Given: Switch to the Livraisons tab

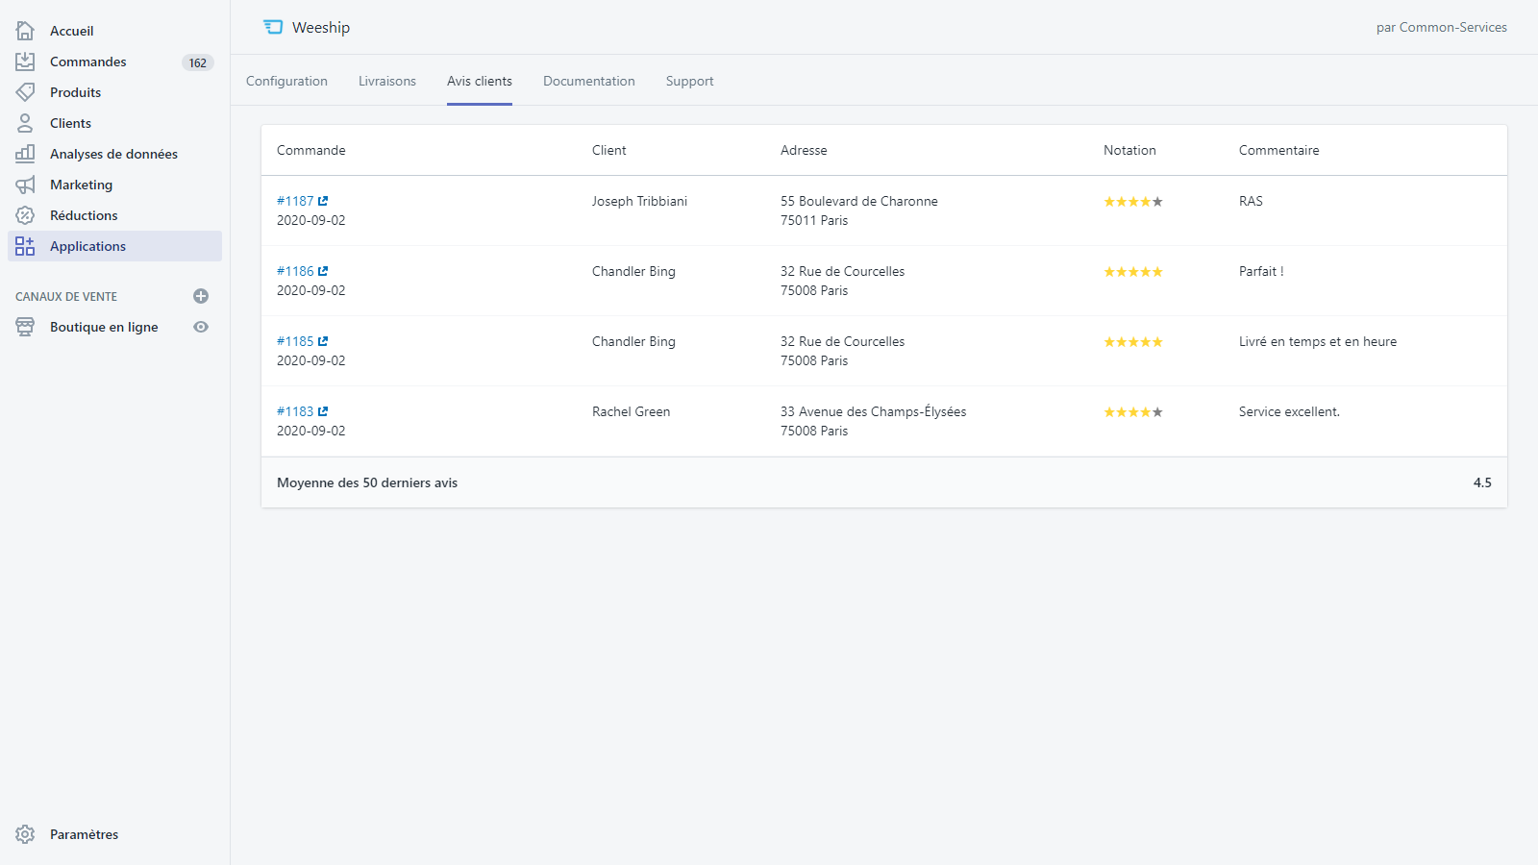Looking at the screenshot, I should click(x=387, y=81).
